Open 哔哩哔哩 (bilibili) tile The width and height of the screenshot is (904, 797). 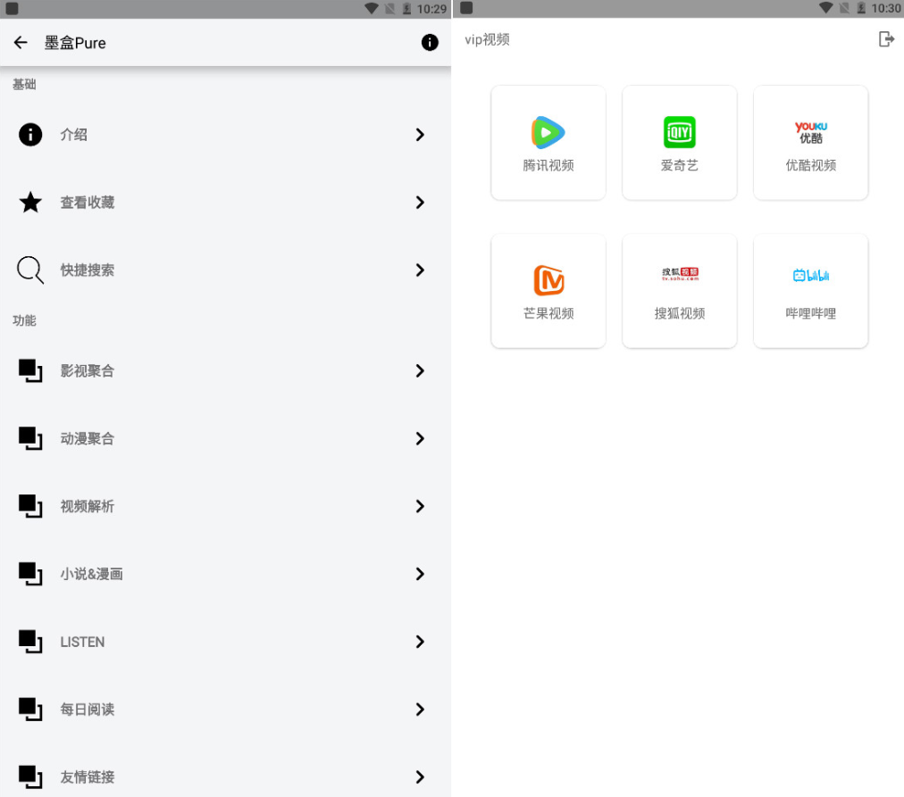(x=810, y=291)
